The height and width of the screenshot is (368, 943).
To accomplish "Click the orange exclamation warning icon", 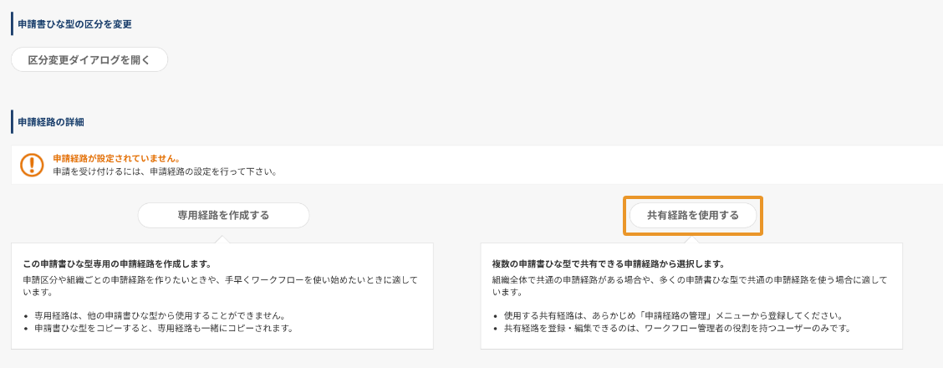I will (32, 165).
